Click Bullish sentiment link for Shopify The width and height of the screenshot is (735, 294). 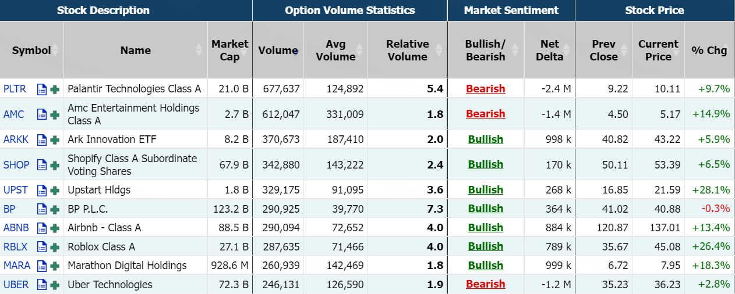pyautogui.click(x=486, y=164)
